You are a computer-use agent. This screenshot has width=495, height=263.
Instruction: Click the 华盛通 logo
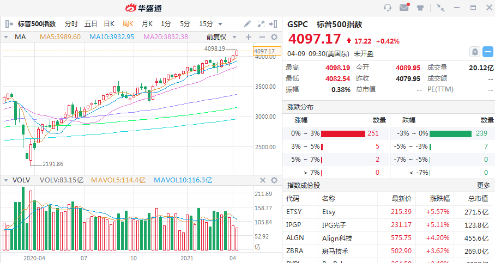pos(143,8)
